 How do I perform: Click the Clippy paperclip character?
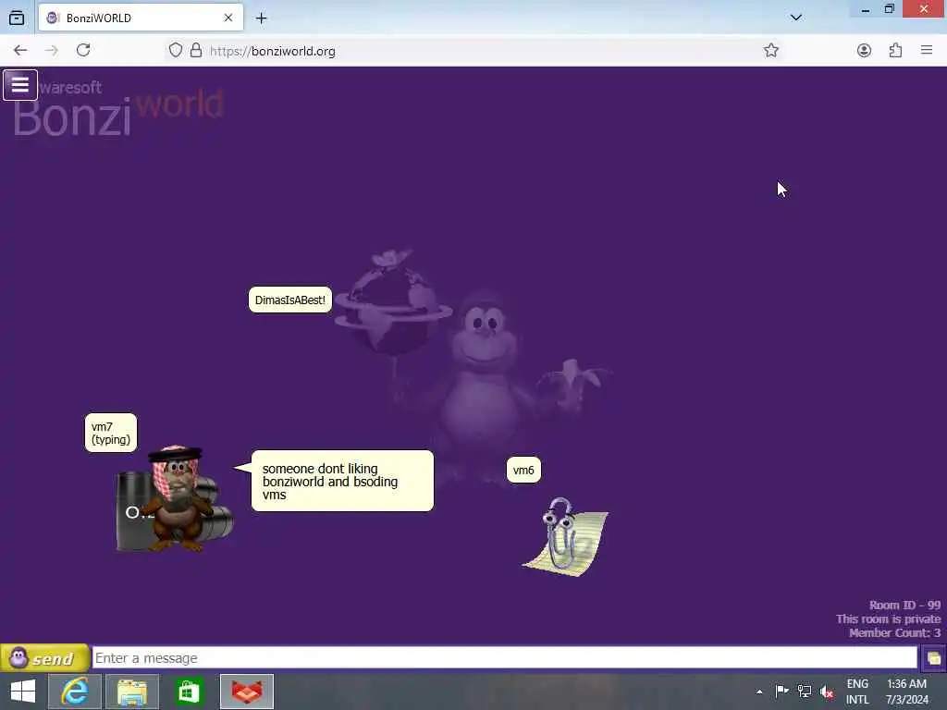tap(565, 537)
